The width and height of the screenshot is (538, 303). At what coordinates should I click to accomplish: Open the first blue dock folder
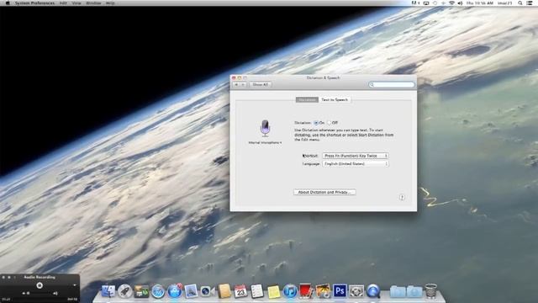(398, 292)
